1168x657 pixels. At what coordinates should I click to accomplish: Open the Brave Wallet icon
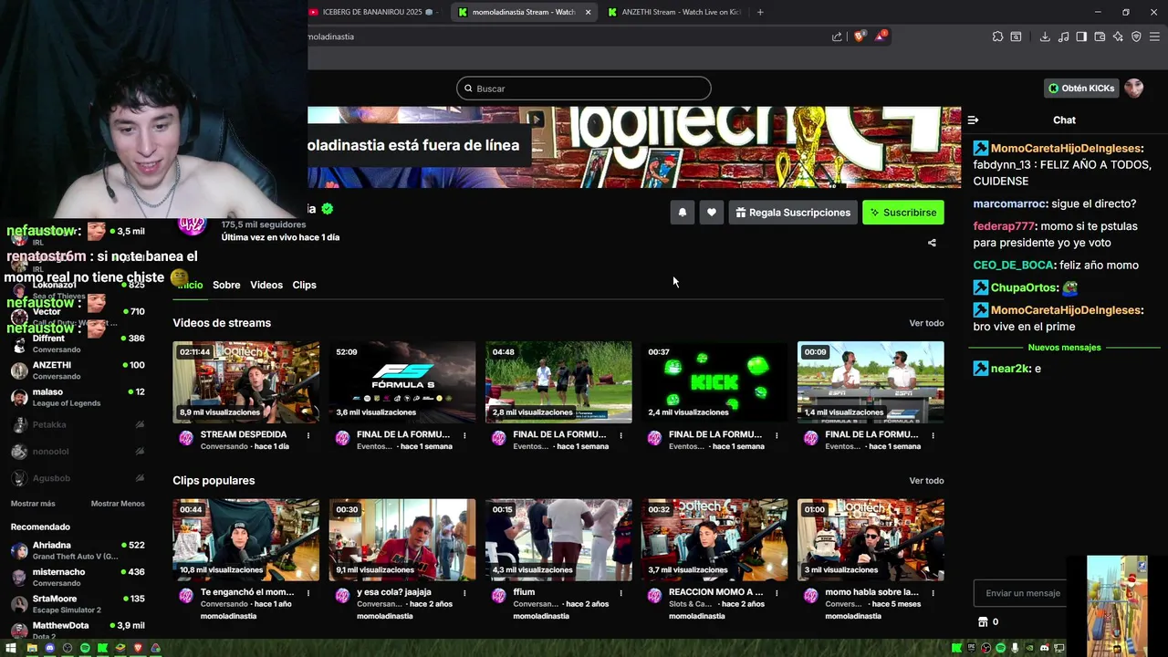pos(1100,36)
